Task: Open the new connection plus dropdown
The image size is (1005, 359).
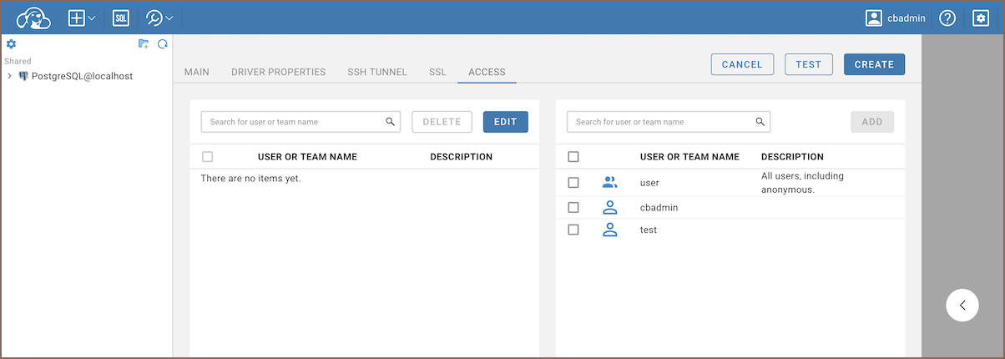Action: (82, 18)
